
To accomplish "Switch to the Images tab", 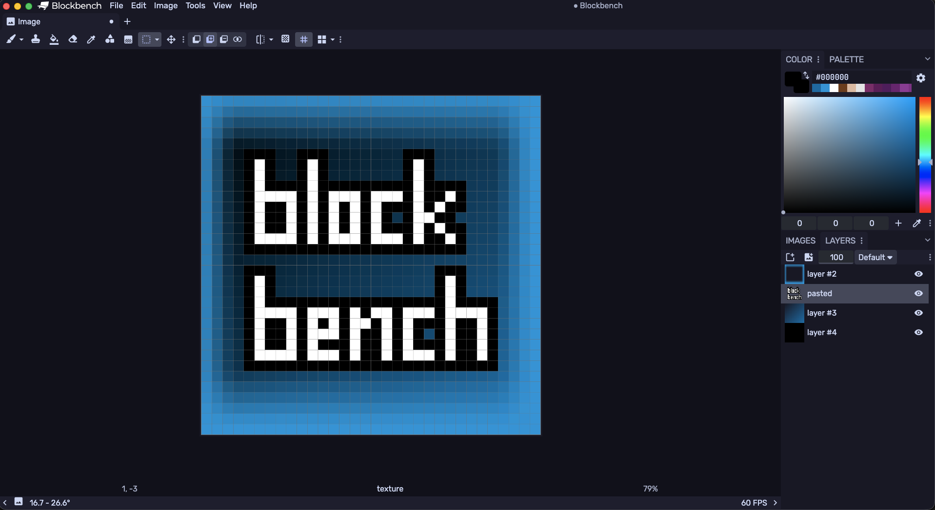I will point(800,241).
